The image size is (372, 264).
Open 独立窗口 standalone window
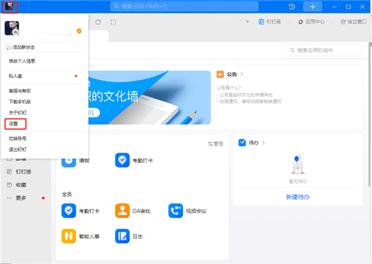353,22
